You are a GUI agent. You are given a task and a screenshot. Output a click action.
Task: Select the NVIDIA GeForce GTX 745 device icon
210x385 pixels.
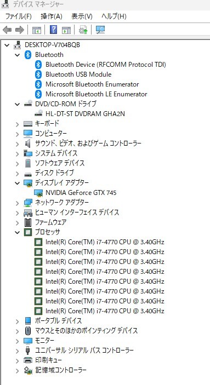pos(38,193)
